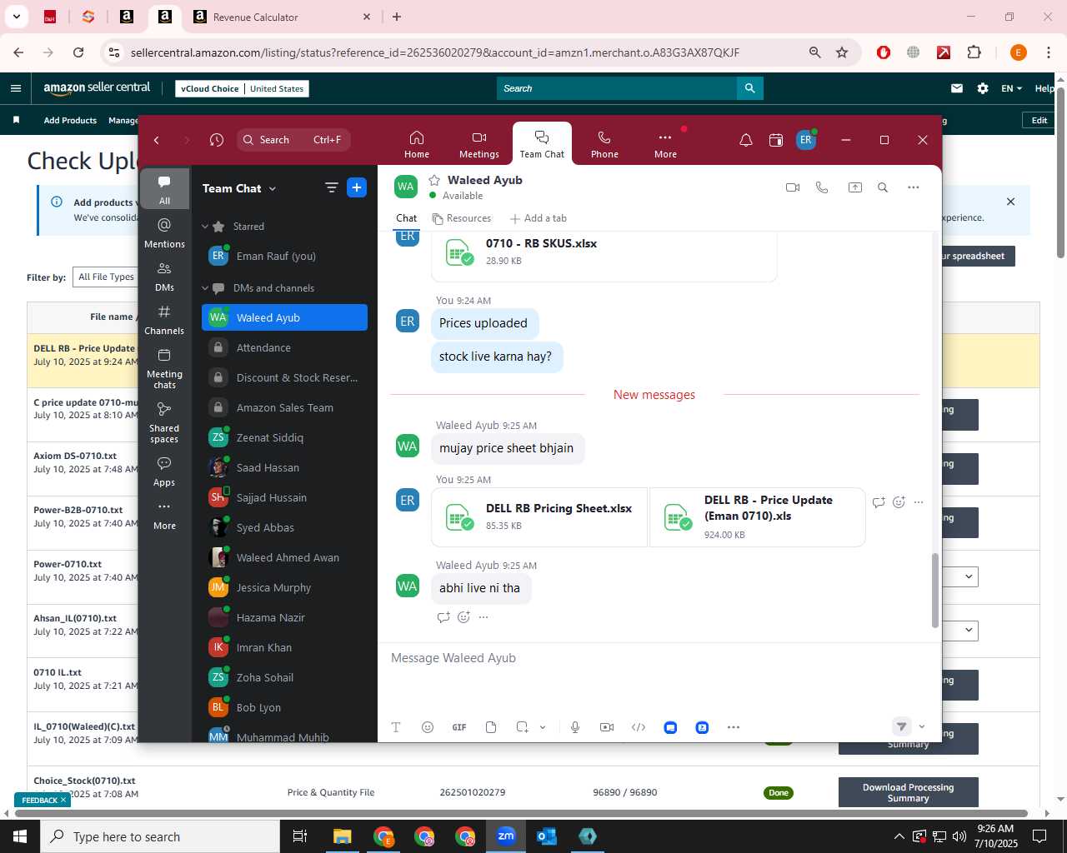Open the Jessica Murphy chat
Image resolution: width=1067 pixels, height=853 pixels.
pos(284,588)
